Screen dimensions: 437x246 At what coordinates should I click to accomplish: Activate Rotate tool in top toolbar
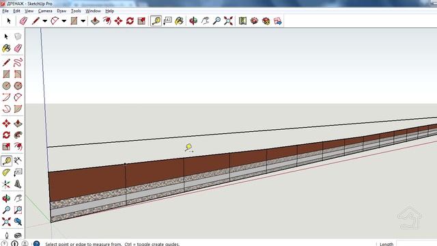click(130, 21)
